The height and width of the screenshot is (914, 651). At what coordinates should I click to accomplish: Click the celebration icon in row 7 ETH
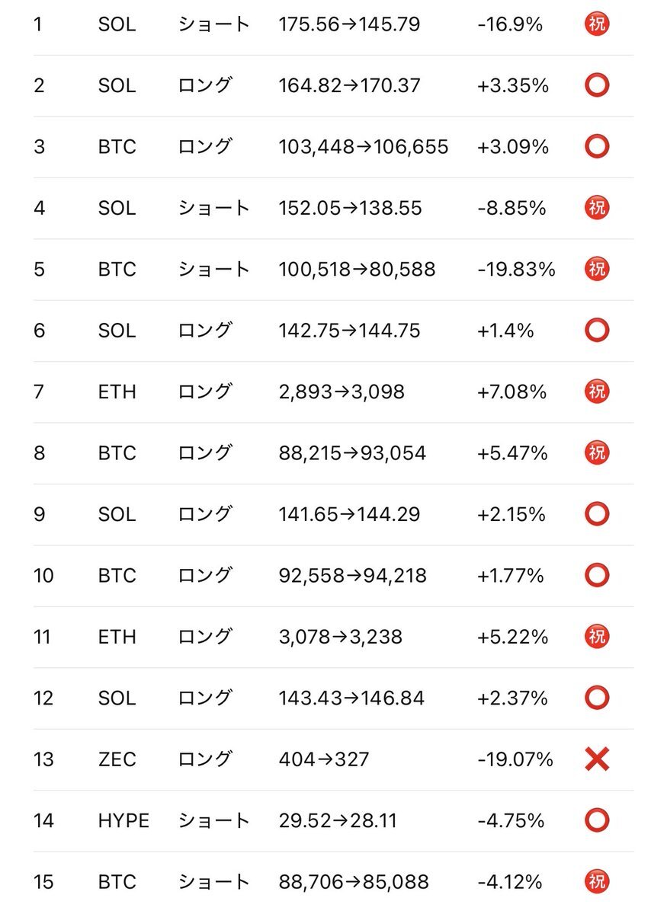[597, 391]
